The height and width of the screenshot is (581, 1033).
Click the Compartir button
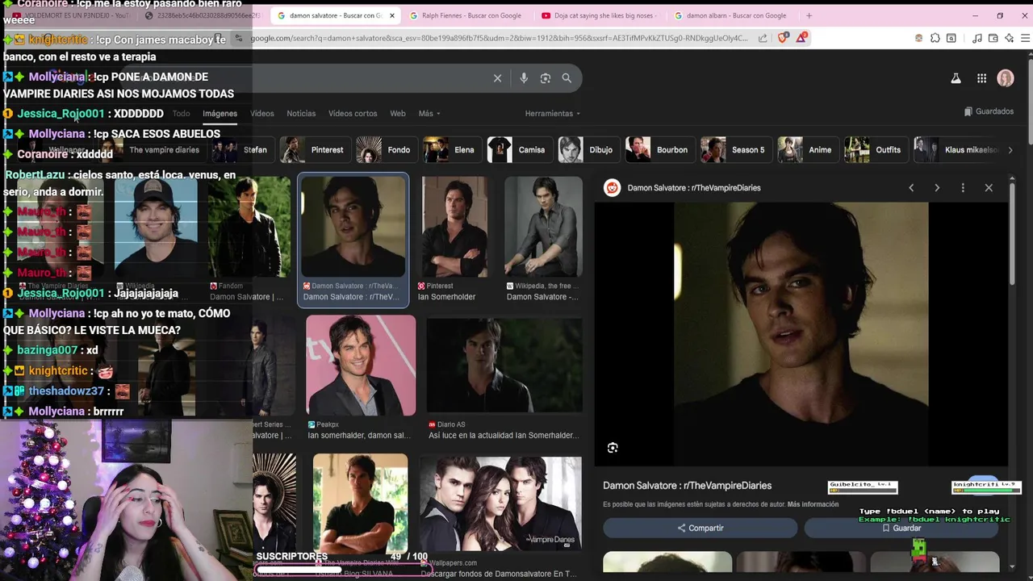tap(701, 528)
